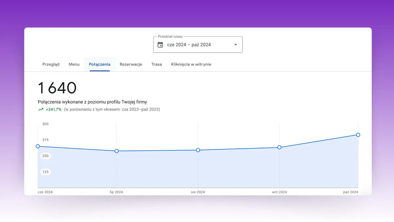Click the calendar icon in date range field

tap(160, 45)
